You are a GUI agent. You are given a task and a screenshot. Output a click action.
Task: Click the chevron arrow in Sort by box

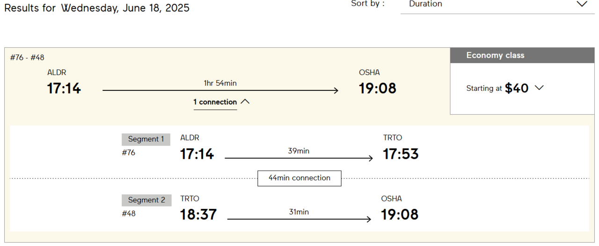(x=582, y=4)
